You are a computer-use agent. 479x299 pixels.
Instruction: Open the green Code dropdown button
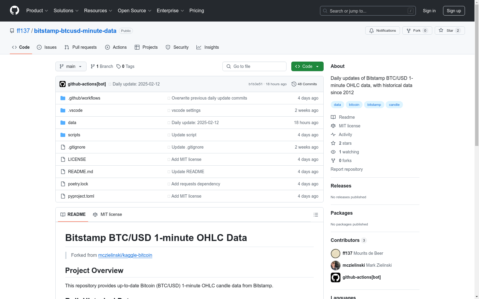coord(307,66)
